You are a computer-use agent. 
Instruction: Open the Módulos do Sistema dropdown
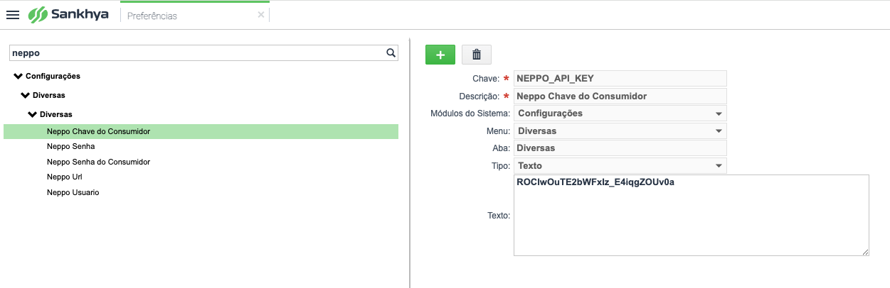[620, 113]
